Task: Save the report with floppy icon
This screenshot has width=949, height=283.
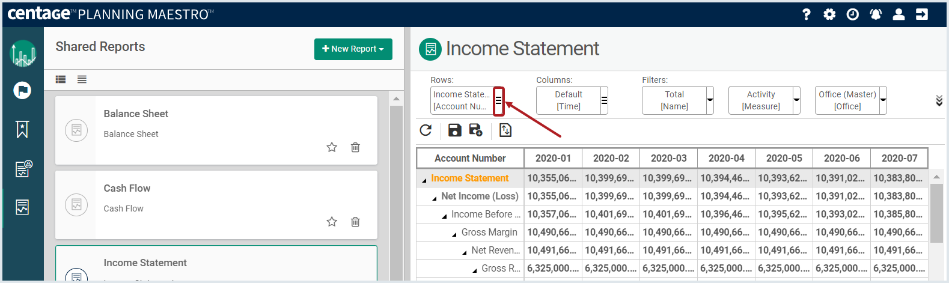Action: pos(455,130)
